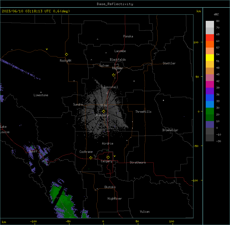This screenshot has width=230, height=225.
Task: Select the yellow diamond marker south of Cochrane
Action: coord(91,158)
